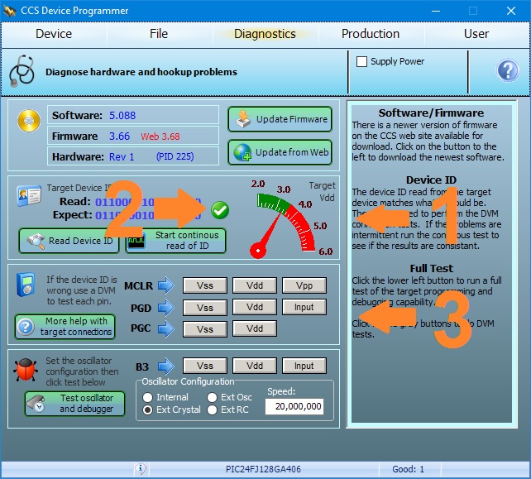Set MCLR pin to Vpp

[x=304, y=285]
